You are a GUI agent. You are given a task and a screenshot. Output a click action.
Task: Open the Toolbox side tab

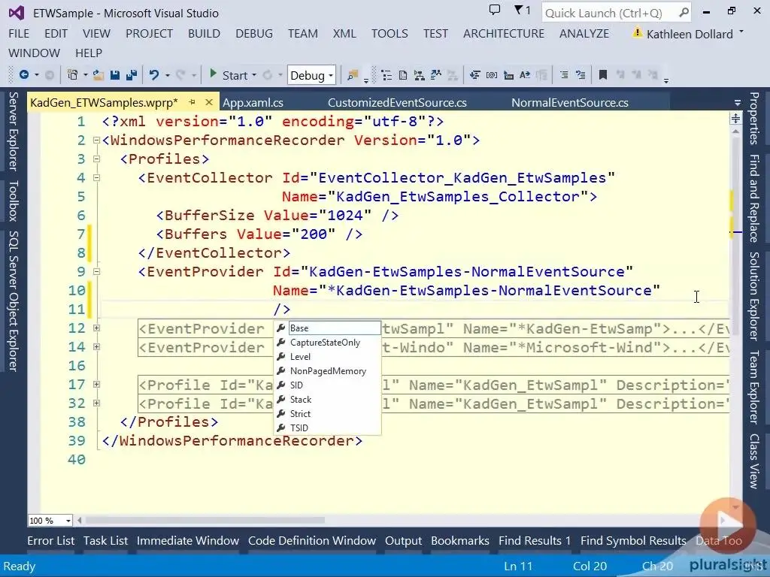pyautogui.click(x=14, y=200)
